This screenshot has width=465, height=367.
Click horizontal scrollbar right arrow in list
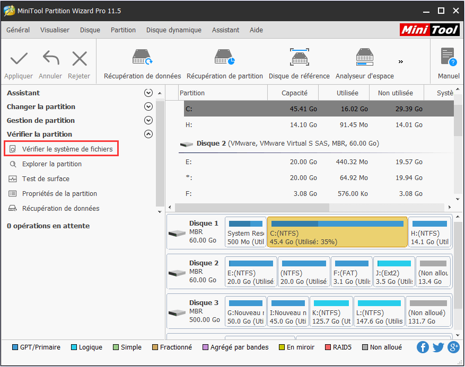tap(450, 208)
